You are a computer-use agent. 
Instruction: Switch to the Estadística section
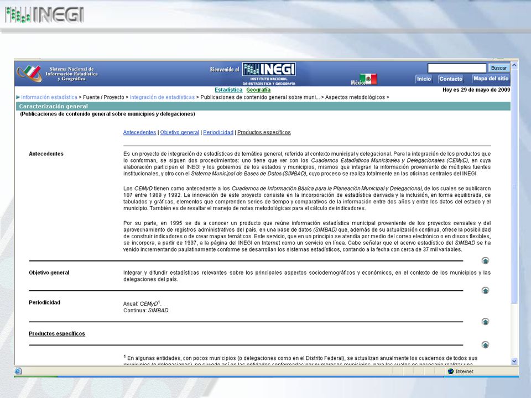pyautogui.click(x=228, y=90)
